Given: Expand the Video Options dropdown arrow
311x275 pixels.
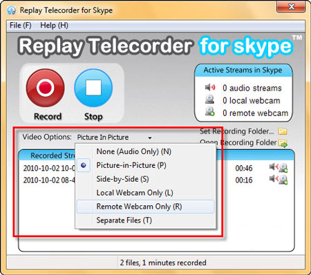Looking at the screenshot, I should (150, 137).
